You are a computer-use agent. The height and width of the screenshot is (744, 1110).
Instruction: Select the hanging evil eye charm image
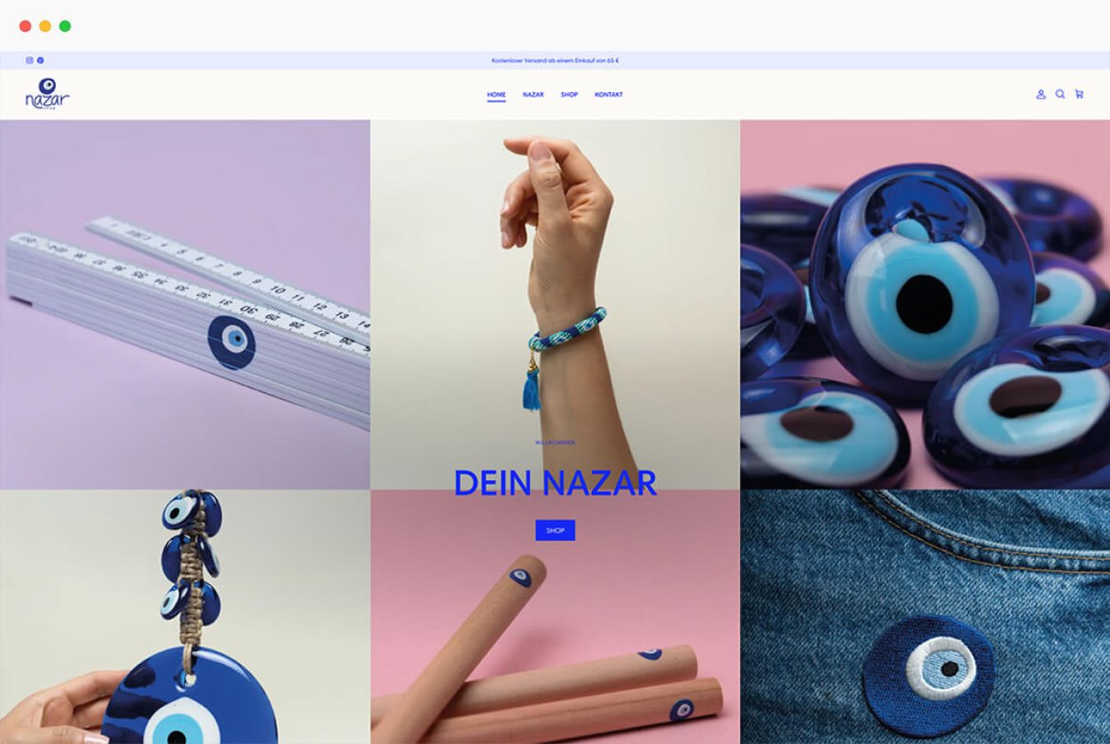point(185,617)
